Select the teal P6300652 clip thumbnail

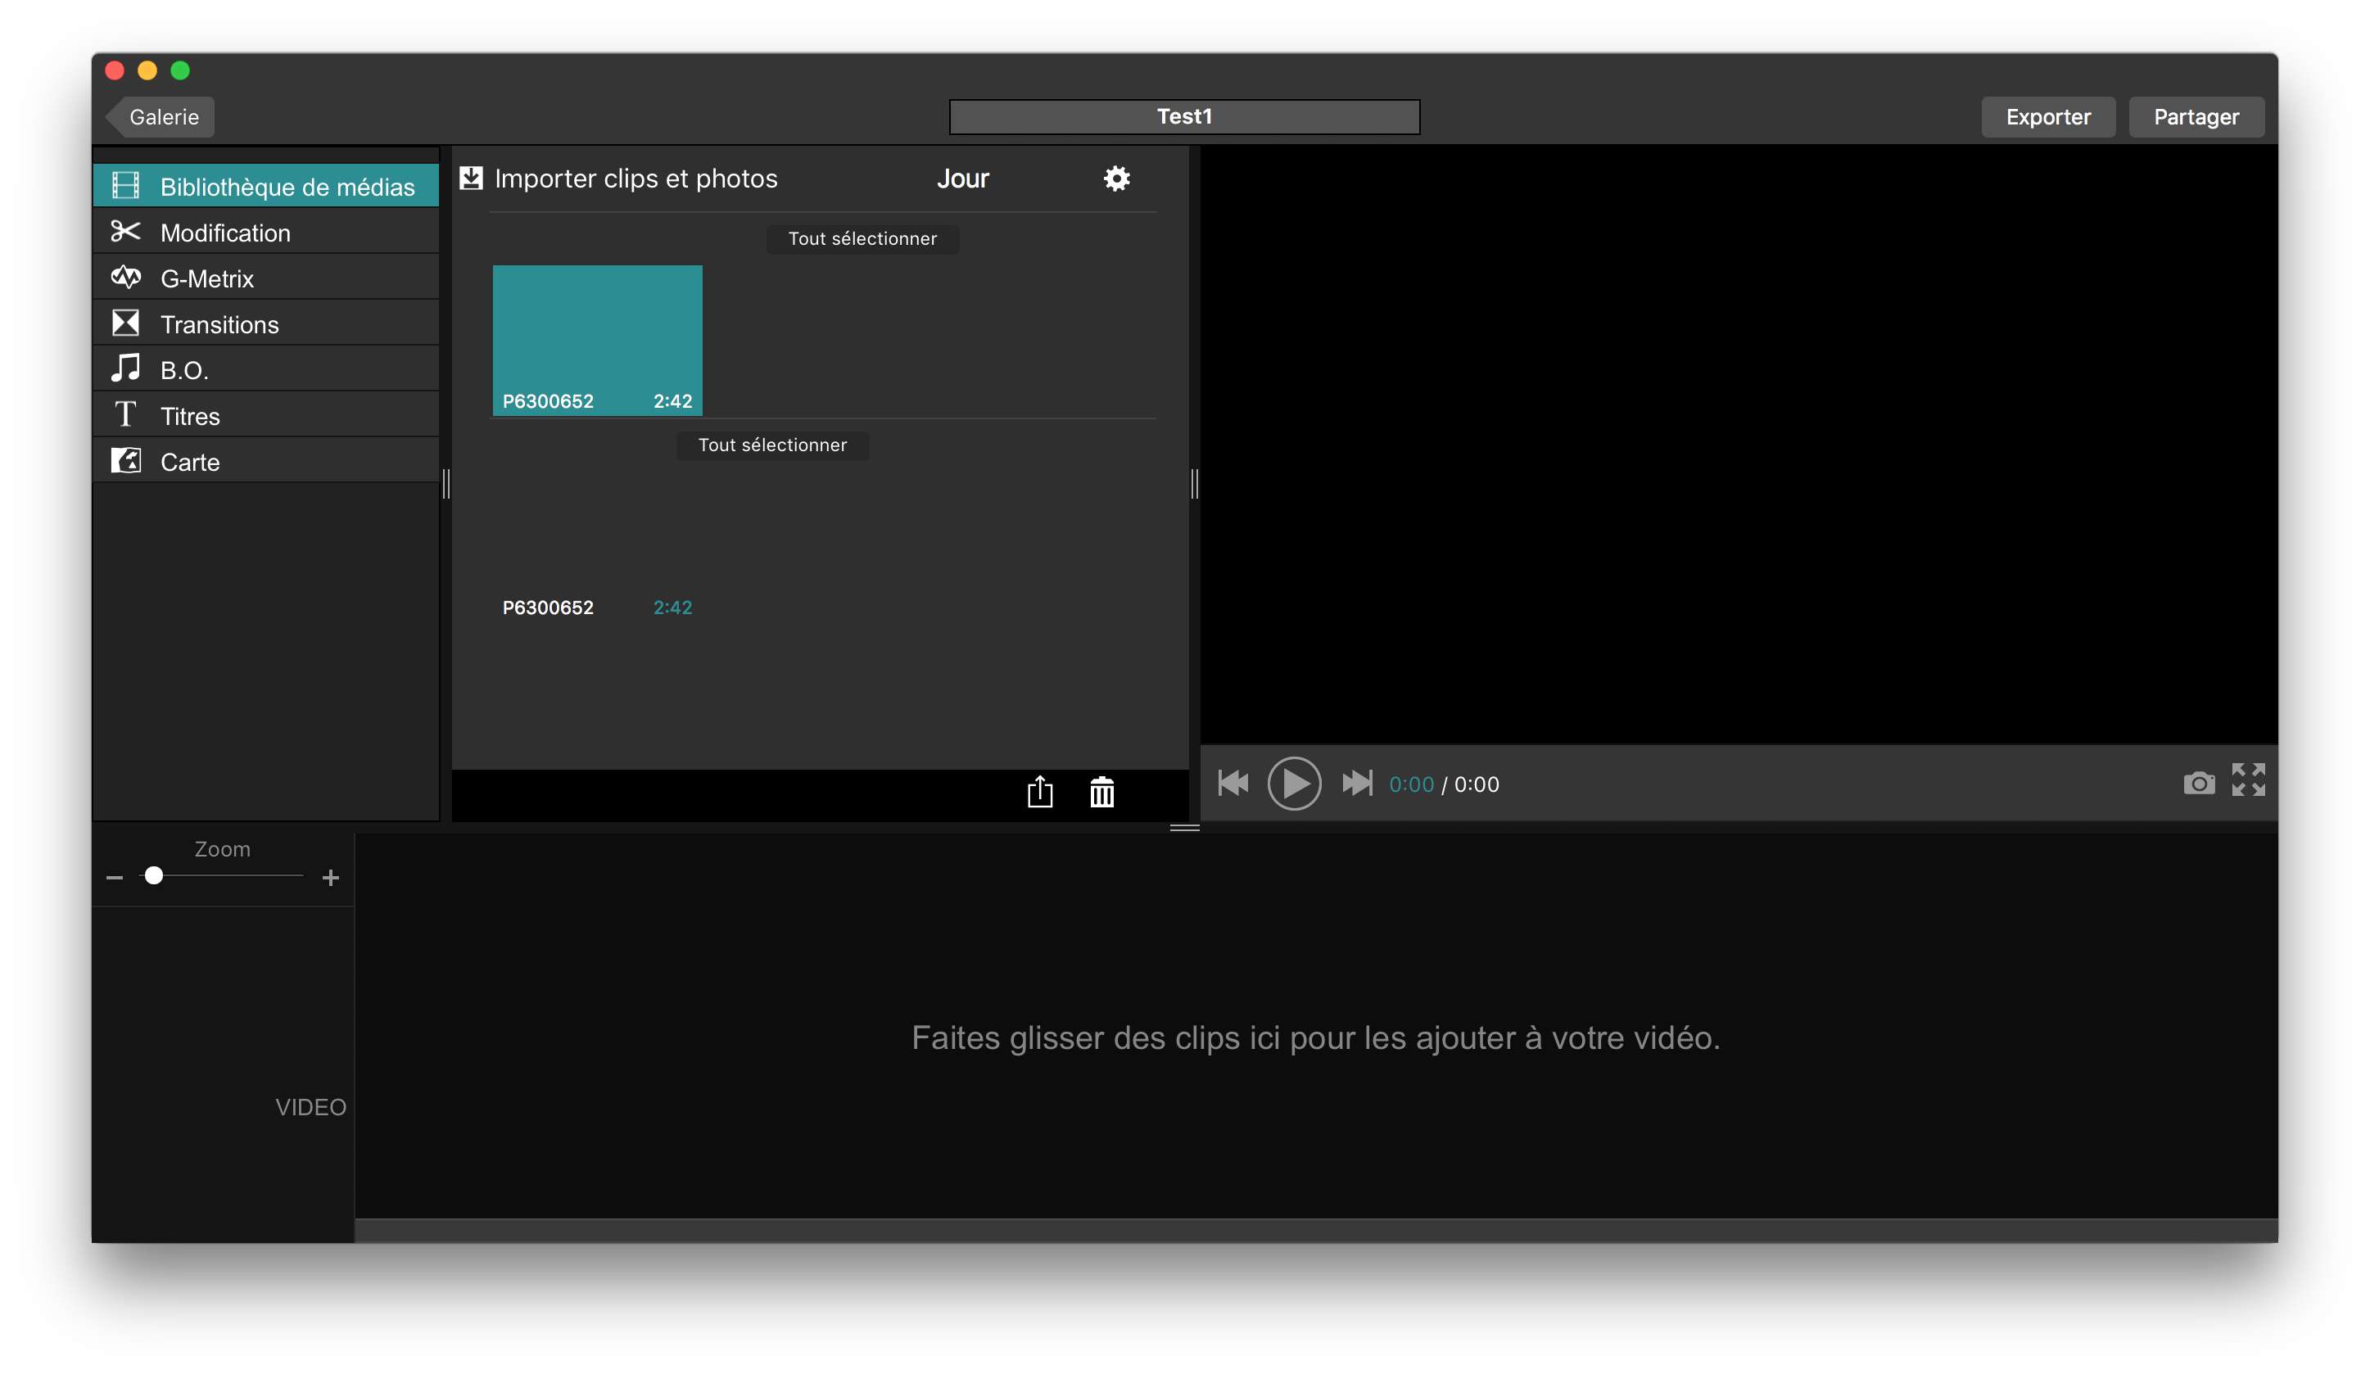[597, 340]
